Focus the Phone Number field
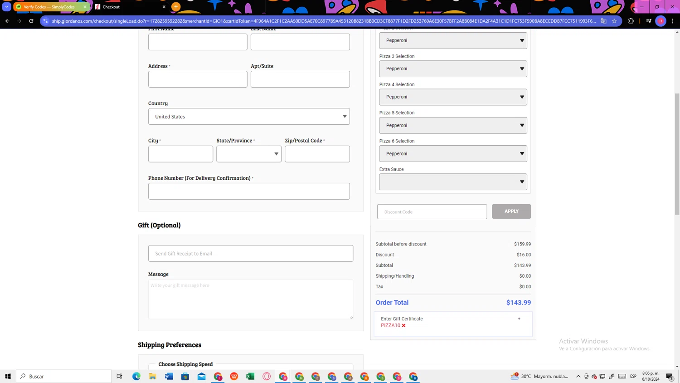This screenshot has width=680, height=383. (x=249, y=191)
